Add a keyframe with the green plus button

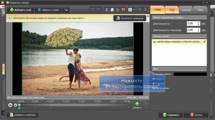137,105
